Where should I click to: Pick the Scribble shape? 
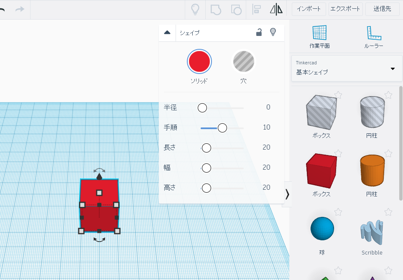372,232
